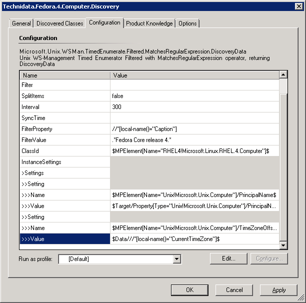Click the scrollbar down arrow
The height and width of the screenshot is (303, 306).
click(283, 245)
